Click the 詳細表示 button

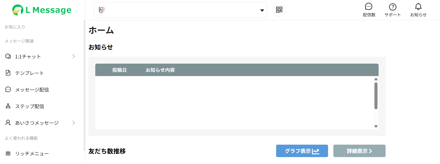click(x=359, y=151)
